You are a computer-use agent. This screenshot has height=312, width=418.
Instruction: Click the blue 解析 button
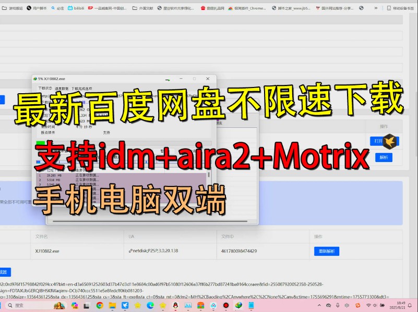pyautogui.click(x=384, y=157)
